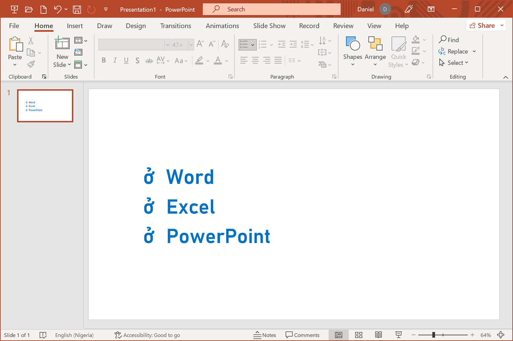Switch to the Animations tab
Screen dimensions: 513x341
(222, 26)
